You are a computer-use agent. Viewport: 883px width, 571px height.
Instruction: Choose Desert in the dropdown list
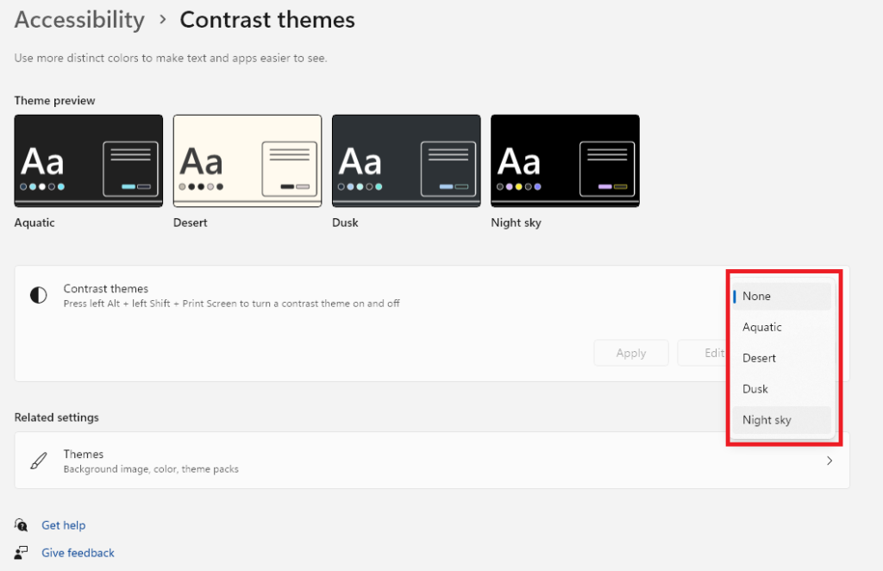(x=781, y=358)
